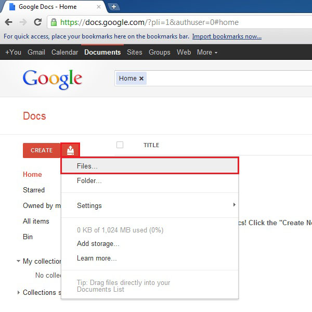Viewport: 312px width, 312px height.
Task: Open Web from the Google bar
Action: tap(184, 52)
